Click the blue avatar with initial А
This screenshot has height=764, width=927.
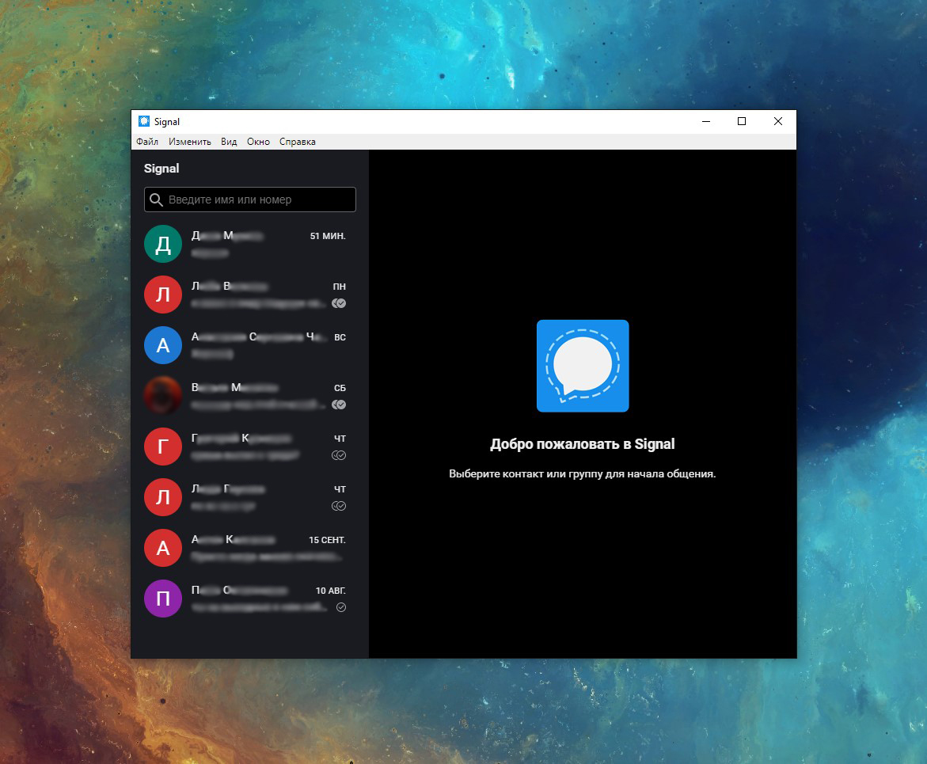[x=162, y=345]
